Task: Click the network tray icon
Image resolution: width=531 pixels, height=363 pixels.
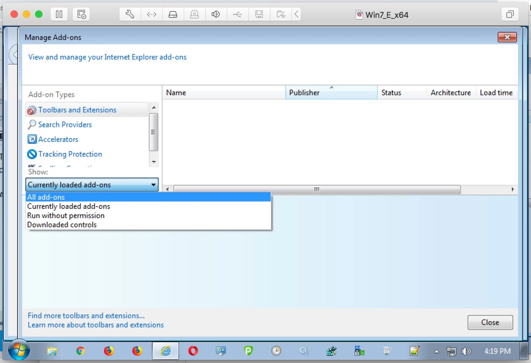Action: (451, 352)
